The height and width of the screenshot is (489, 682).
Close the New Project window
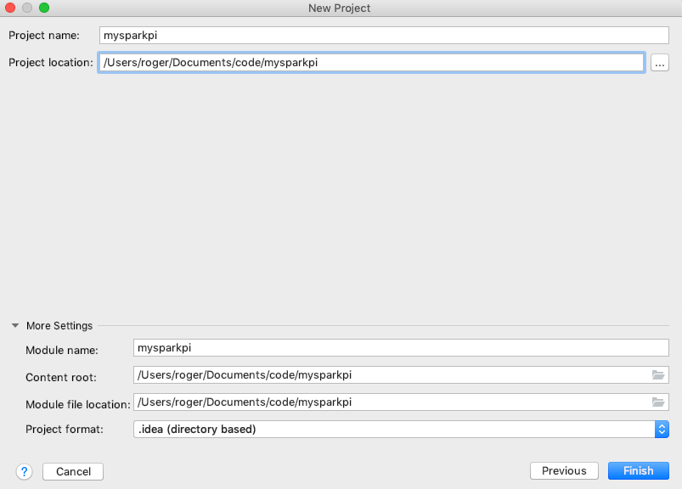pos(12,8)
